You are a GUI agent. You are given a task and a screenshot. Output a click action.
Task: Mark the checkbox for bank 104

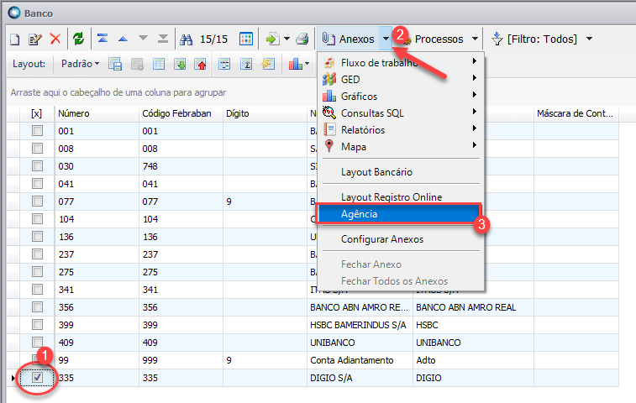tap(37, 219)
